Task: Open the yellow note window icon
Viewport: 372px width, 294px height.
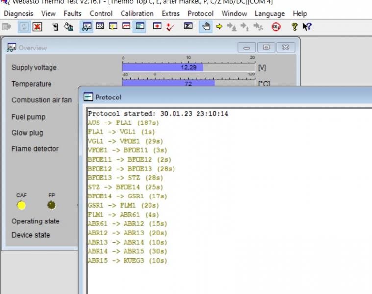Action: coord(113,26)
